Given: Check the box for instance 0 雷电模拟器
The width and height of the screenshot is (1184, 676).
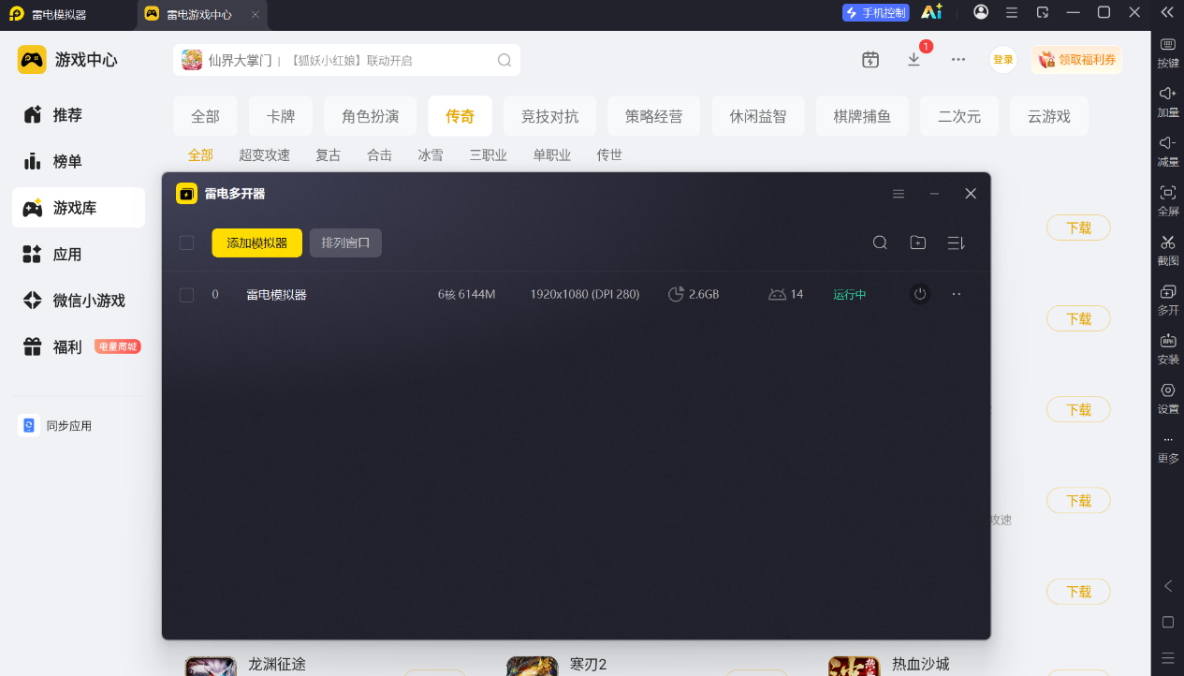Looking at the screenshot, I should click(x=186, y=295).
